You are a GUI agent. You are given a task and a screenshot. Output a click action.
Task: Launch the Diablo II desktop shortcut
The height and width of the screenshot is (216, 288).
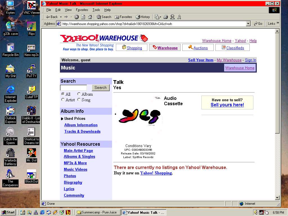pos(31,115)
